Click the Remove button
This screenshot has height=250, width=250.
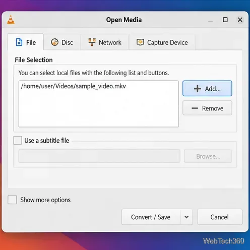pyautogui.click(x=207, y=108)
